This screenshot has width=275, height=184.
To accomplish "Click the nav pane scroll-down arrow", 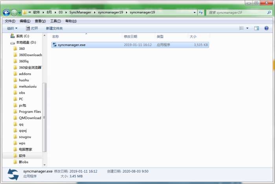I will point(44,164).
